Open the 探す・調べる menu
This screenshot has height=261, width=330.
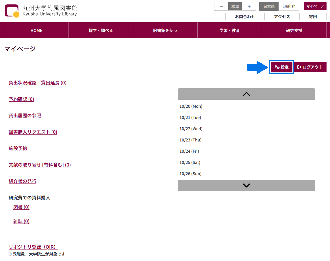coord(101,31)
